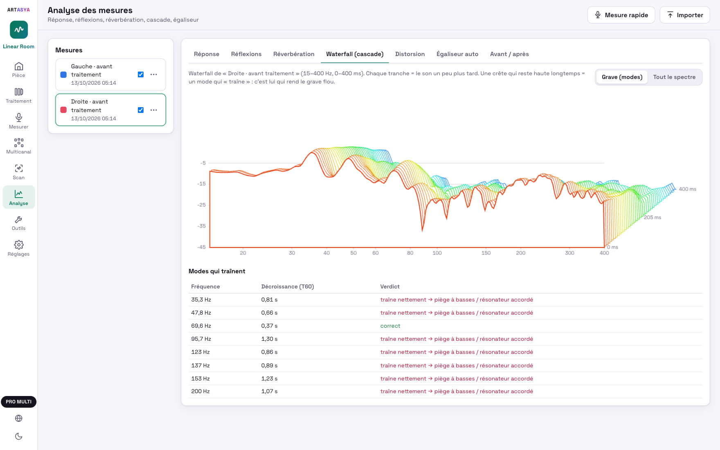Click the red Droite color swatch
The image size is (720, 450).
click(x=63, y=110)
